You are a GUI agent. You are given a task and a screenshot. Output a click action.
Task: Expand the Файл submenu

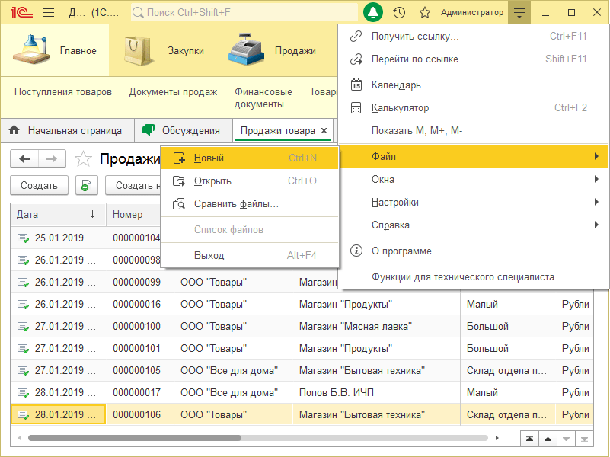473,156
